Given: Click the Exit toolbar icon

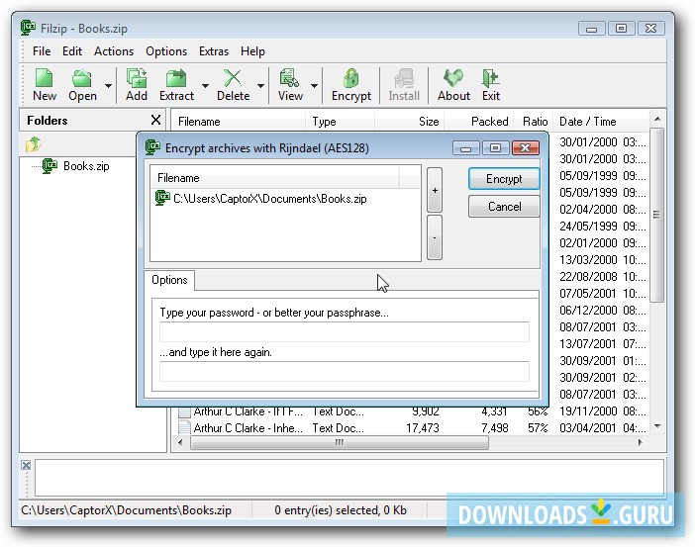Looking at the screenshot, I should click(x=491, y=85).
